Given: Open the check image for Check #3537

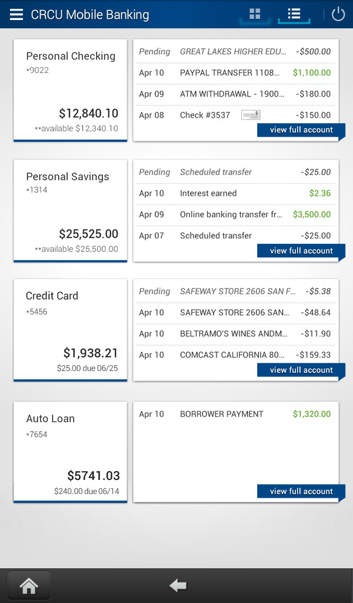Looking at the screenshot, I should coord(250,114).
